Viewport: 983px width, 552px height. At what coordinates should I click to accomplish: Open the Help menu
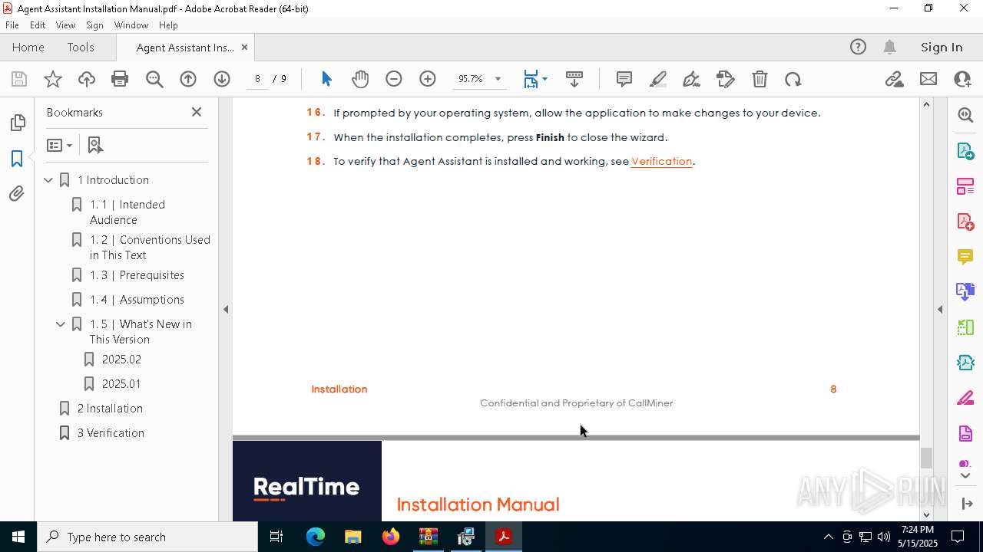[168, 25]
